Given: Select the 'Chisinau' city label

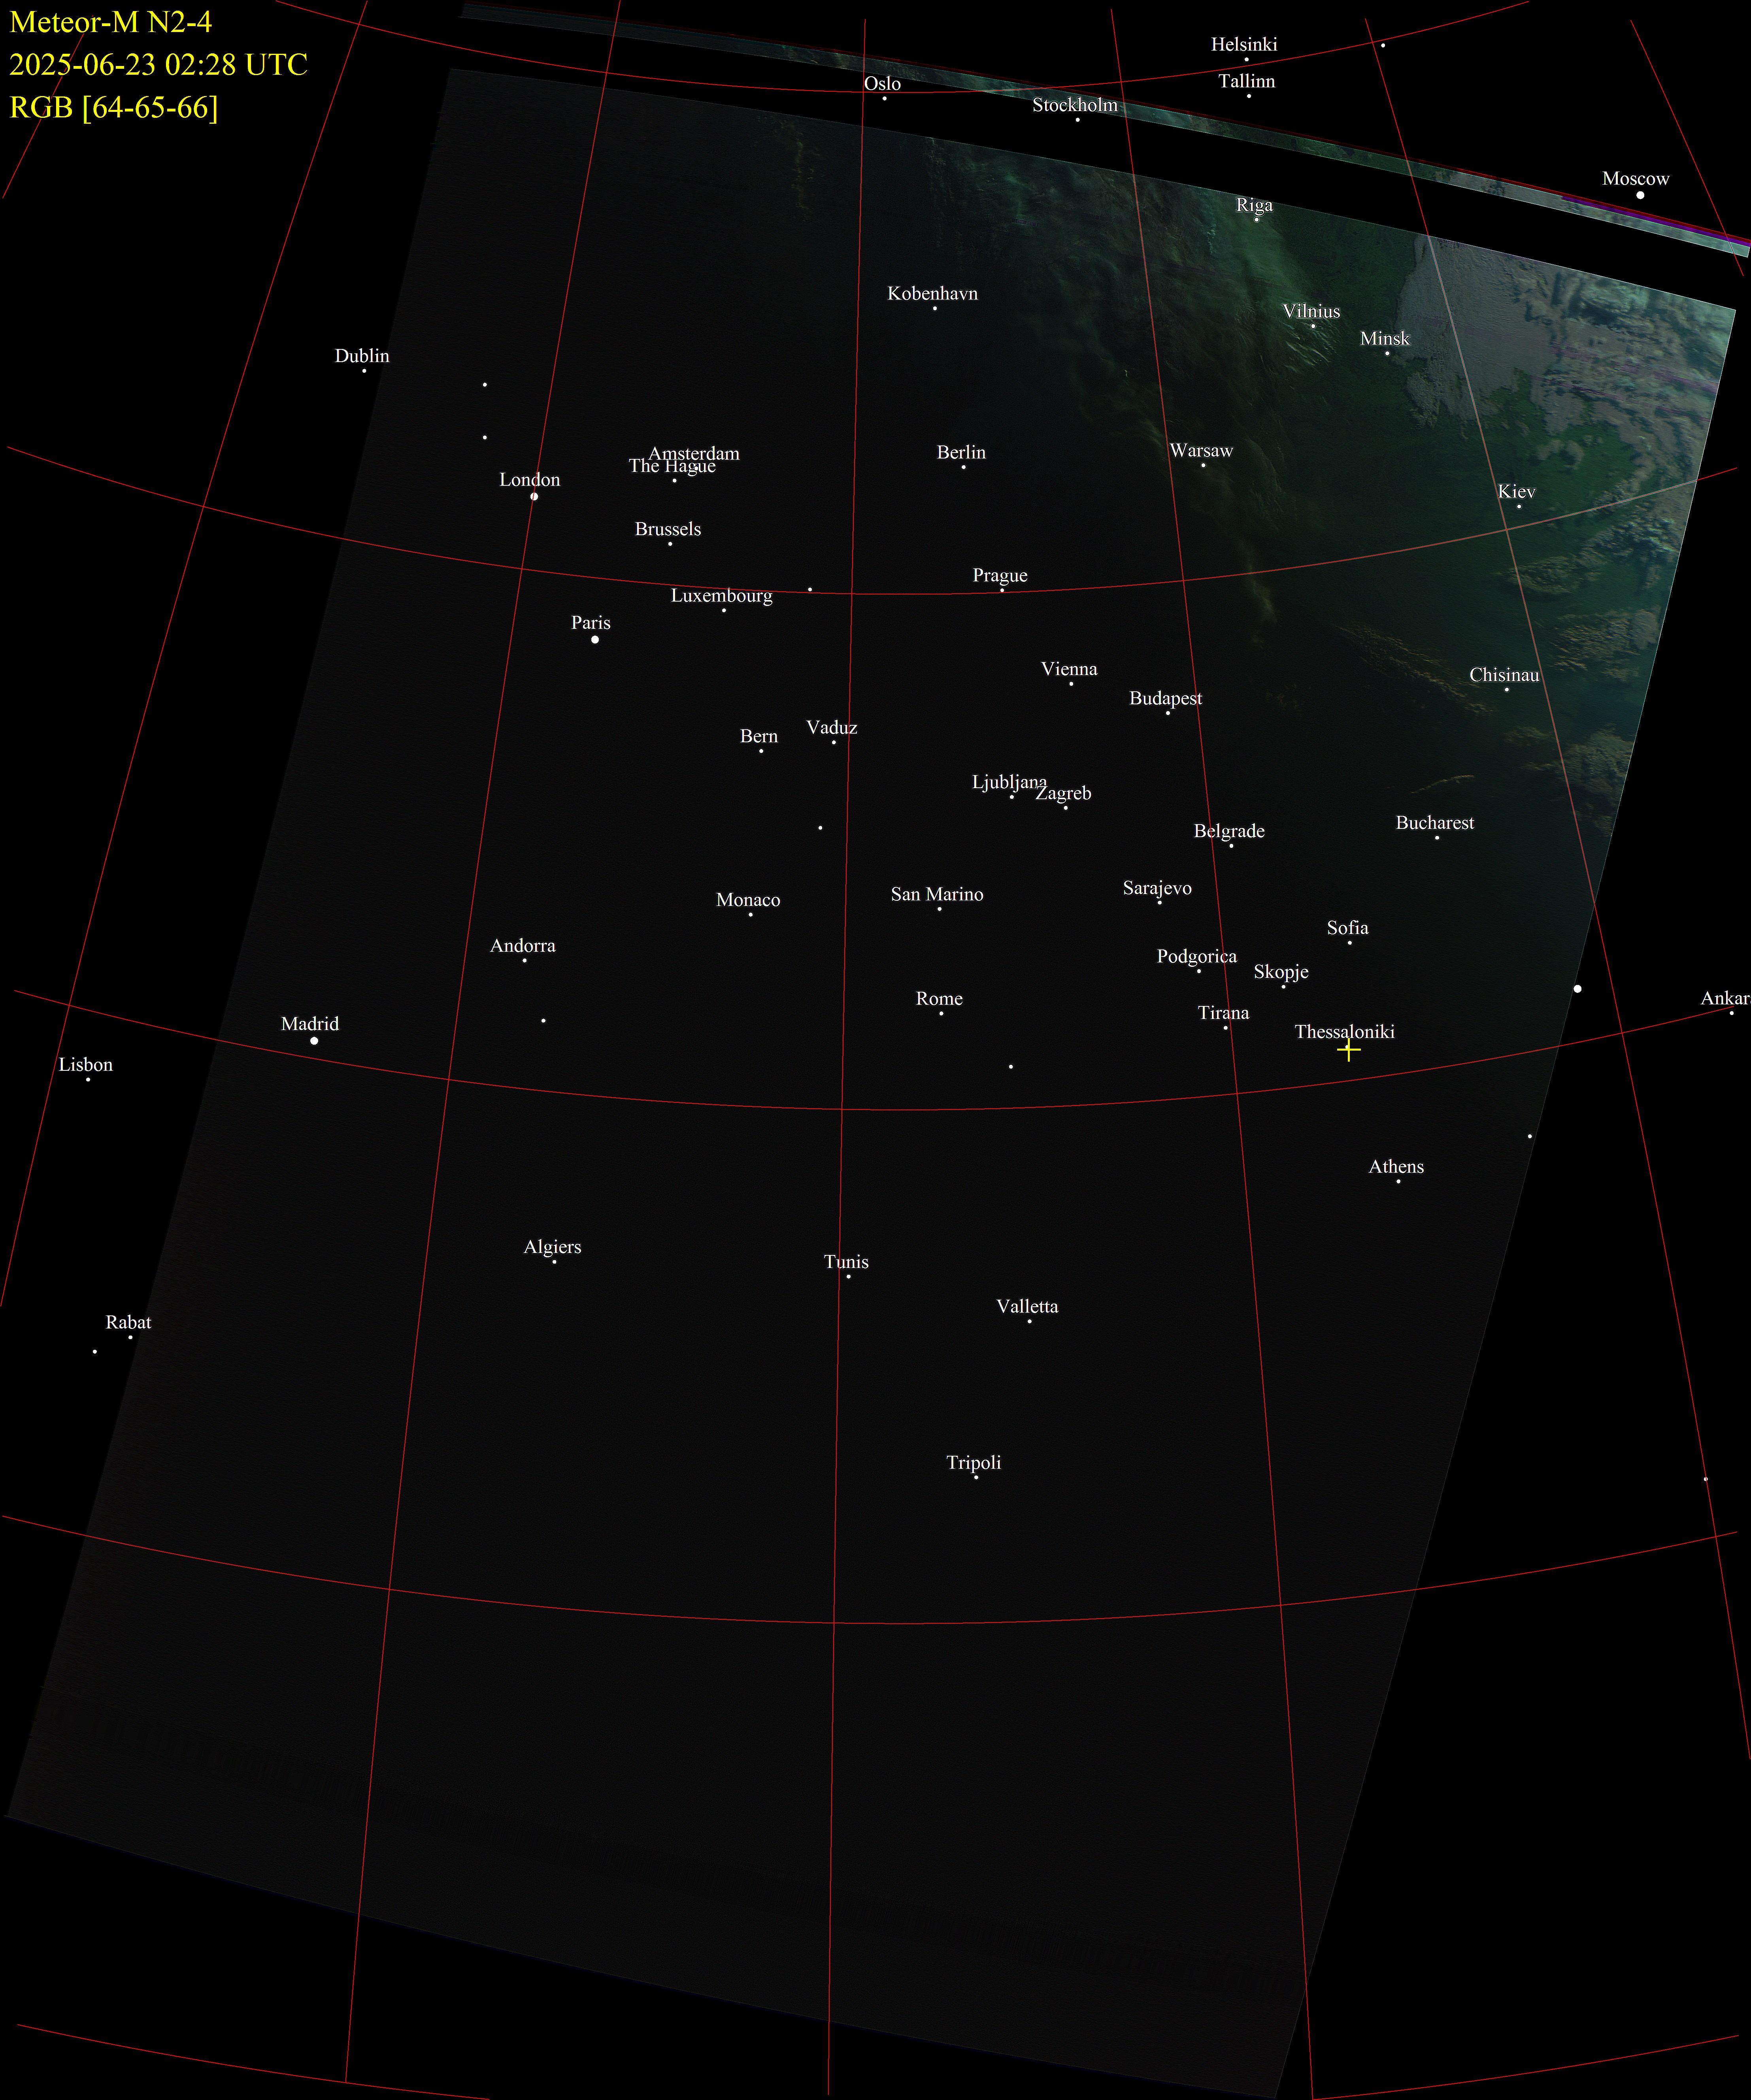Looking at the screenshot, I should click(1503, 675).
